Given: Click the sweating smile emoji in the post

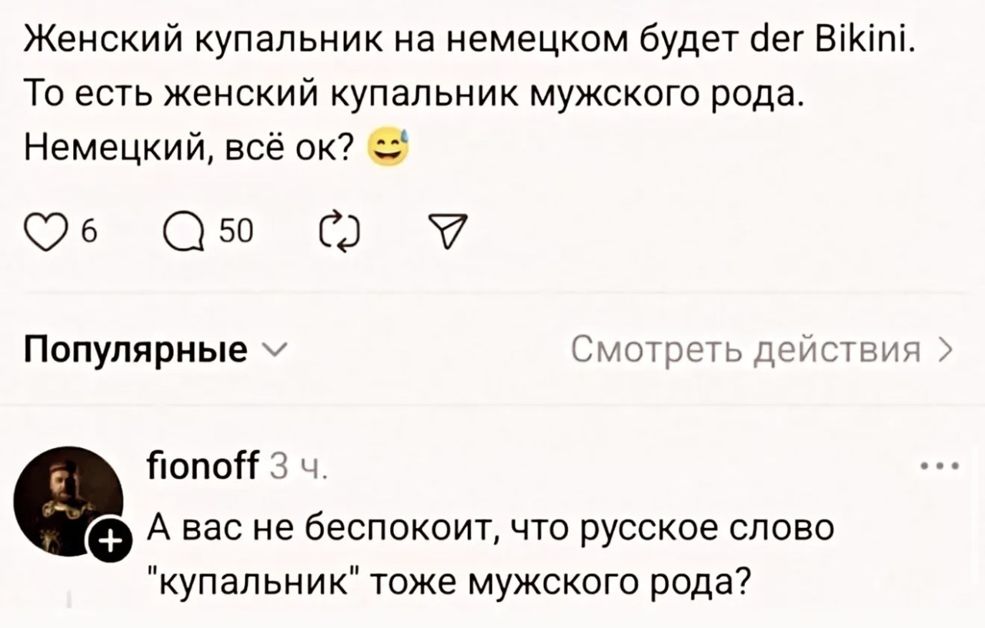Looking at the screenshot, I should click(x=389, y=146).
